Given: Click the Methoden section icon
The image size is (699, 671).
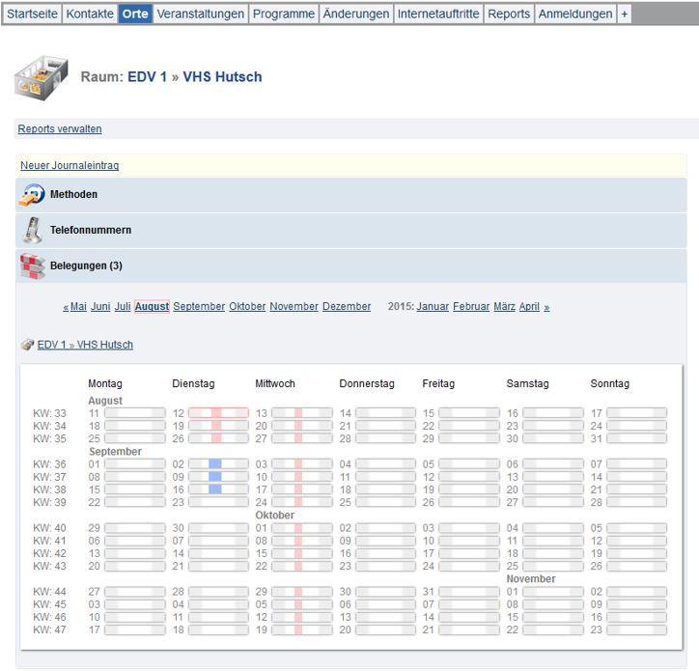Looking at the screenshot, I should 32,195.
